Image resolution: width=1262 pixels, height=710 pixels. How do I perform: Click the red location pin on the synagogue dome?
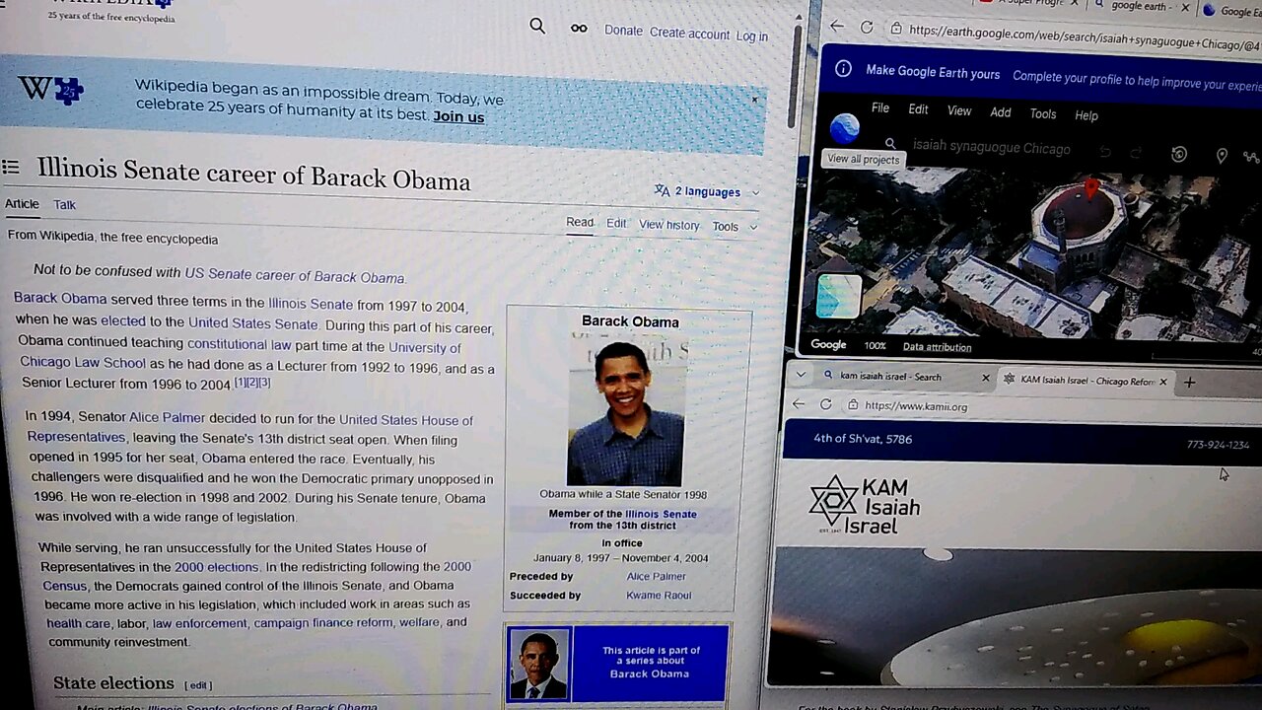coord(1091,187)
